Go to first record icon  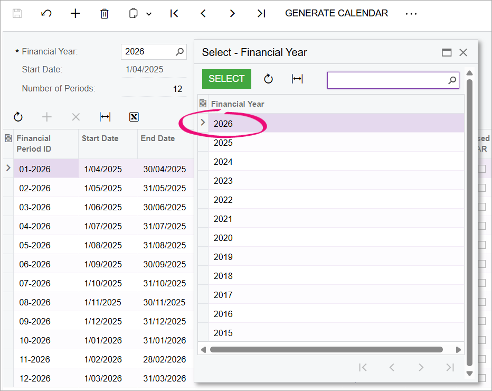[x=174, y=14]
